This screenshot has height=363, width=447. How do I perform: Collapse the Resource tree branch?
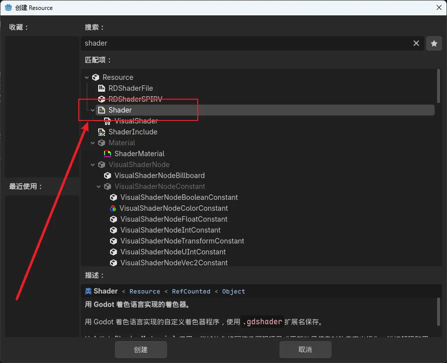87,77
